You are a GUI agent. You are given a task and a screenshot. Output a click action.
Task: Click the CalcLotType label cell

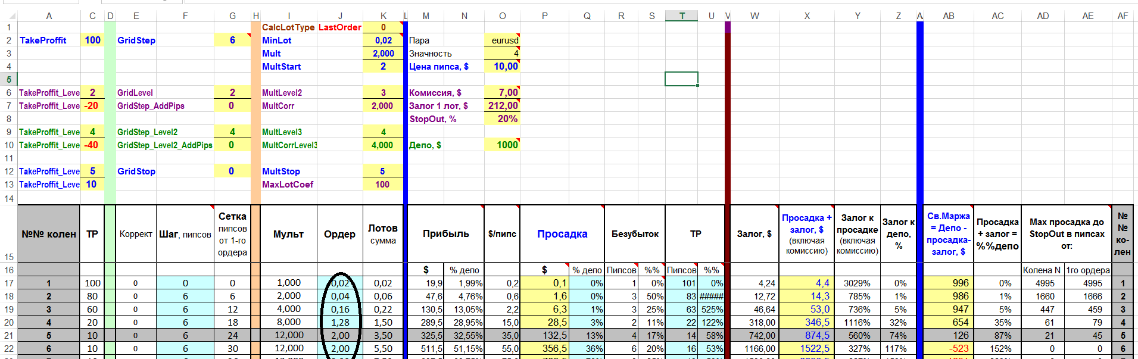click(288, 27)
